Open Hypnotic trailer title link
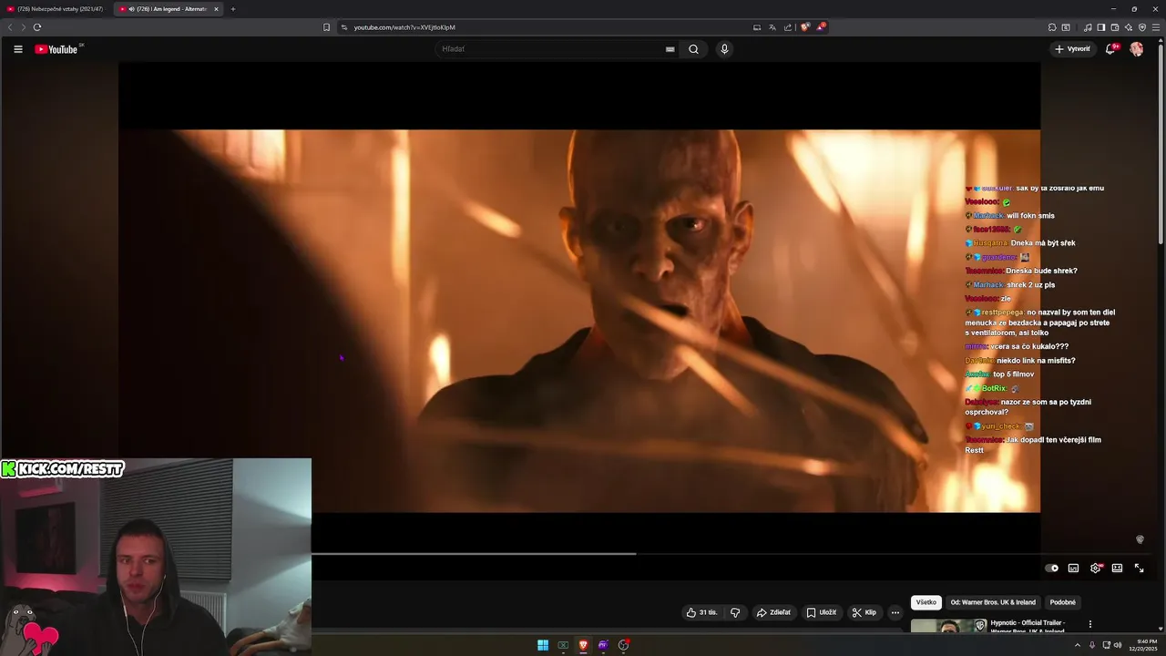This screenshot has height=656, width=1166. pyautogui.click(x=1028, y=626)
